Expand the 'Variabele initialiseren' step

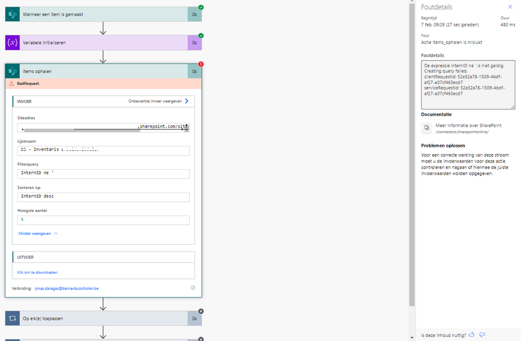[x=103, y=43]
